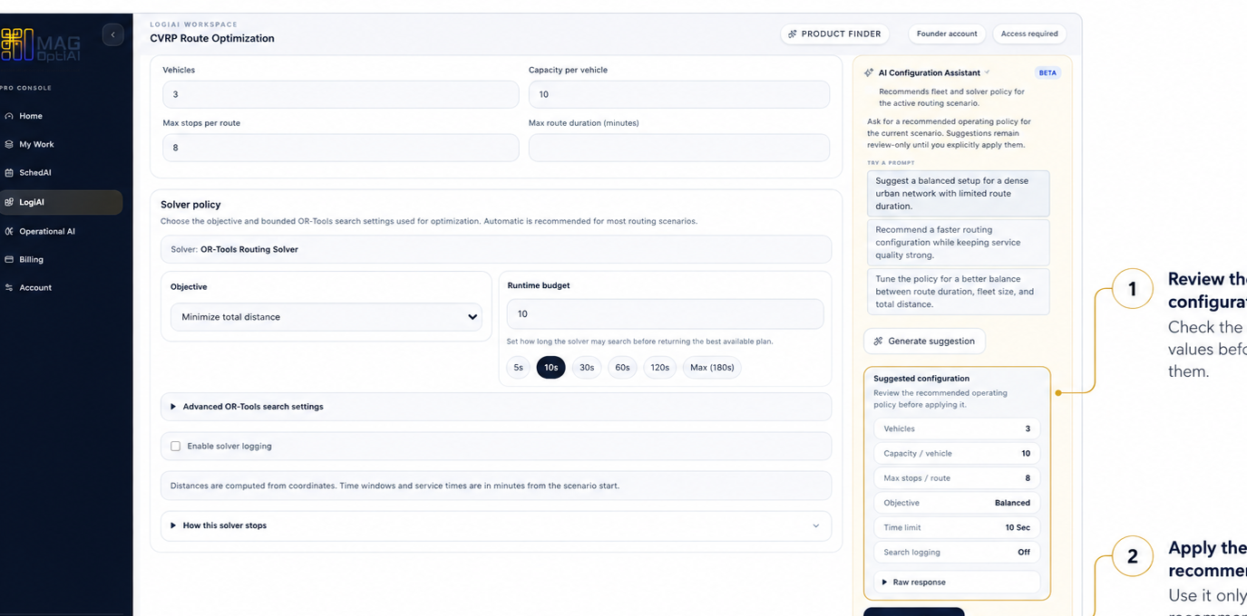Viewport: 1247px width, 616px height.
Task: Click Generate suggestion button
Action: click(924, 342)
